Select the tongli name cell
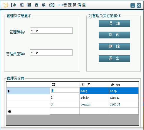The height and width of the screenshot is (130, 144). click(94, 104)
